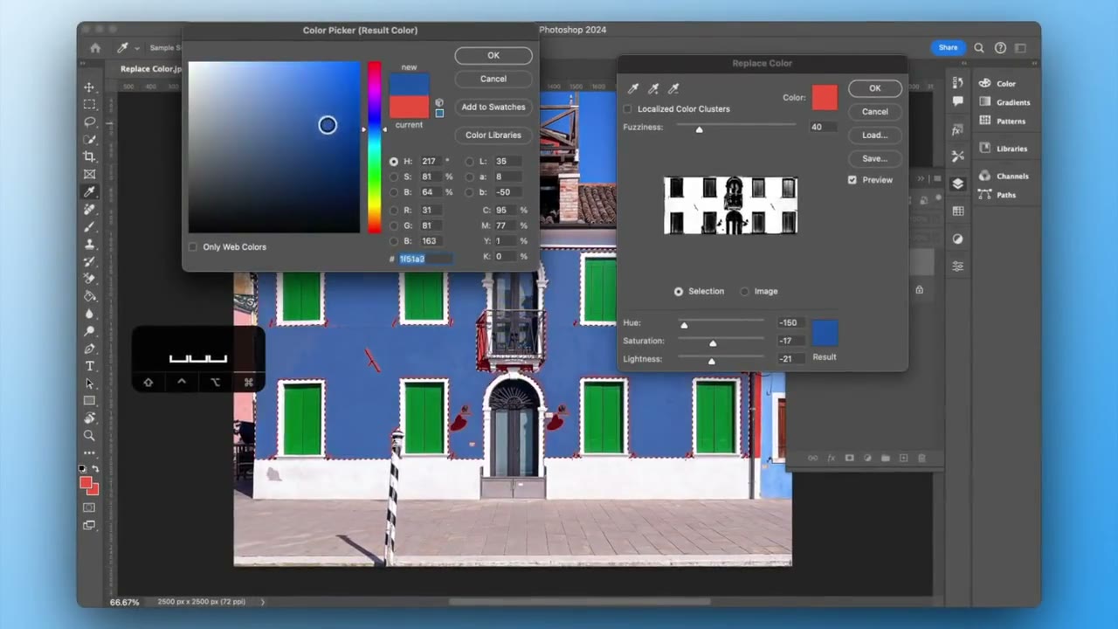Click the vertical hue spectrum slider
Screen dimensions: 1118x629
(374, 147)
